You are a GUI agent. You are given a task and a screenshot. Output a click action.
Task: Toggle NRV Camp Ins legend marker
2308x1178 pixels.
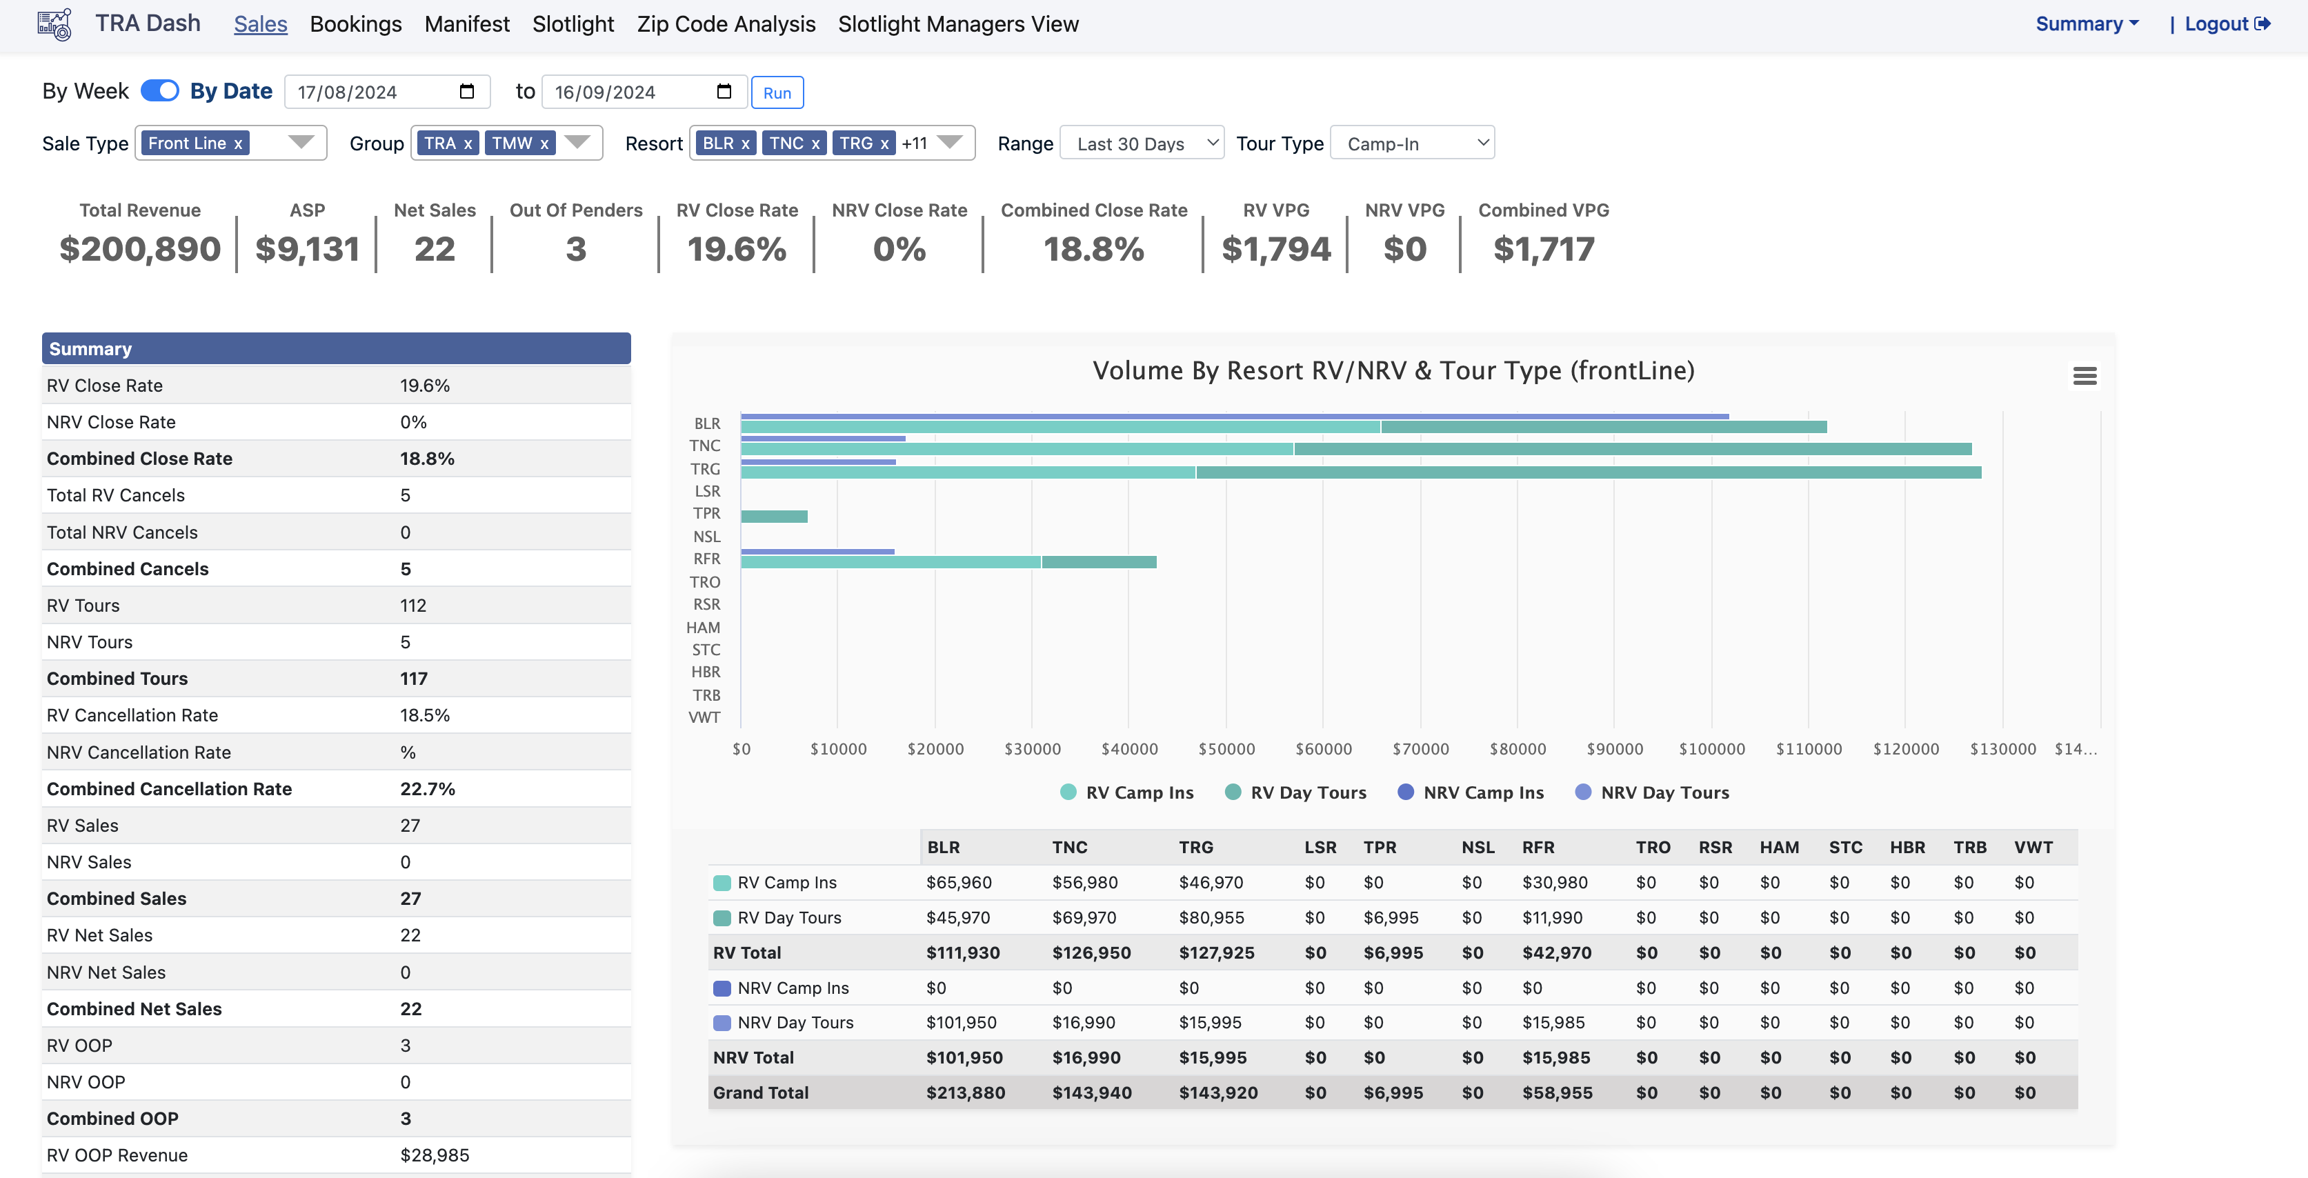1406,792
